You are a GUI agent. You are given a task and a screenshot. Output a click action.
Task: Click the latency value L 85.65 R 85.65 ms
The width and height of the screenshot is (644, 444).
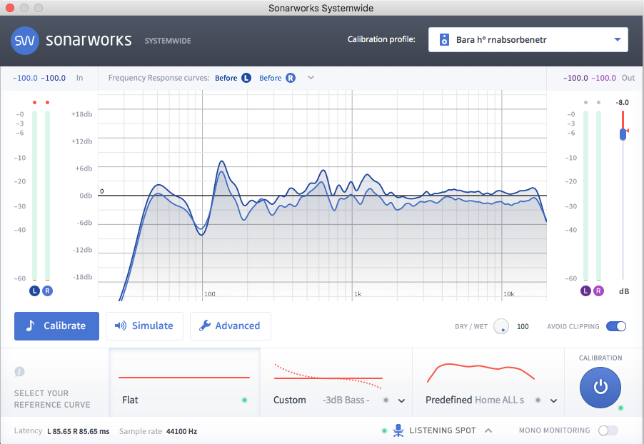79,431
